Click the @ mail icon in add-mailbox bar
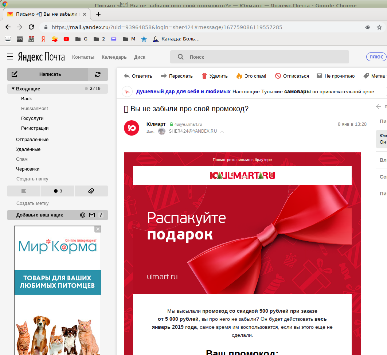387x355 pixels. point(83,215)
